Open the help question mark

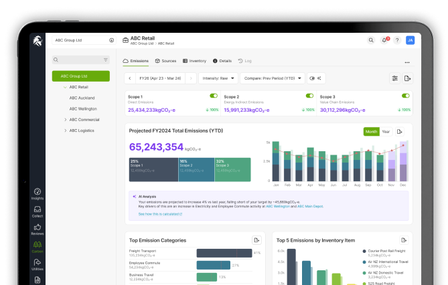tap(397, 40)
